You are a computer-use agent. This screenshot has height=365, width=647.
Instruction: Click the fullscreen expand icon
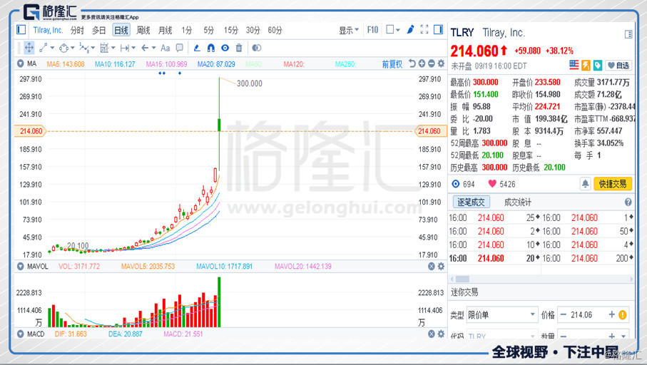[x=424, y=30]
